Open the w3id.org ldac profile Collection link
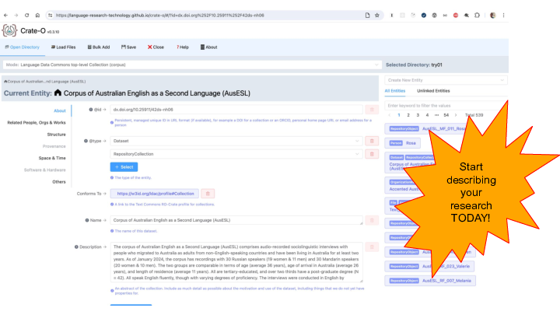Image resolution: width=560 pixels, height=315 pixels. [156, 194]
